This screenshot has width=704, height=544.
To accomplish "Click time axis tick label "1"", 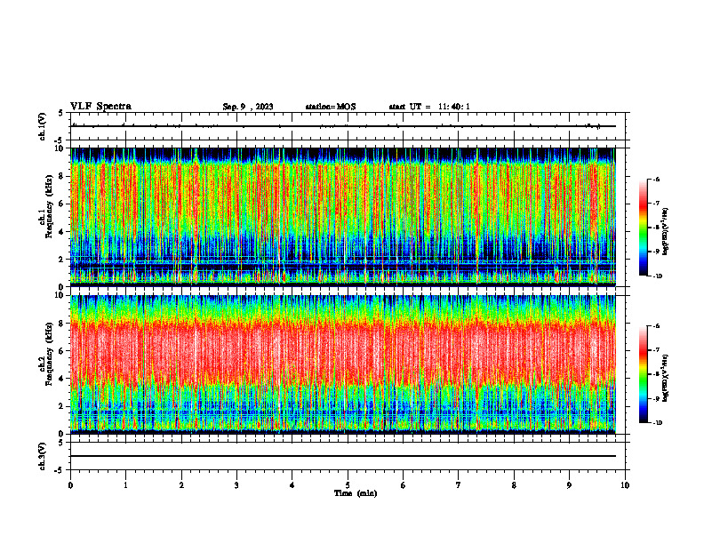I will [125, 485].
